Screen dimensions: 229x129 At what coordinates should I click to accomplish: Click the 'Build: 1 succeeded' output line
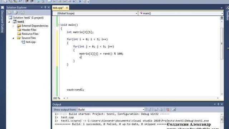[x=111, y=124]
